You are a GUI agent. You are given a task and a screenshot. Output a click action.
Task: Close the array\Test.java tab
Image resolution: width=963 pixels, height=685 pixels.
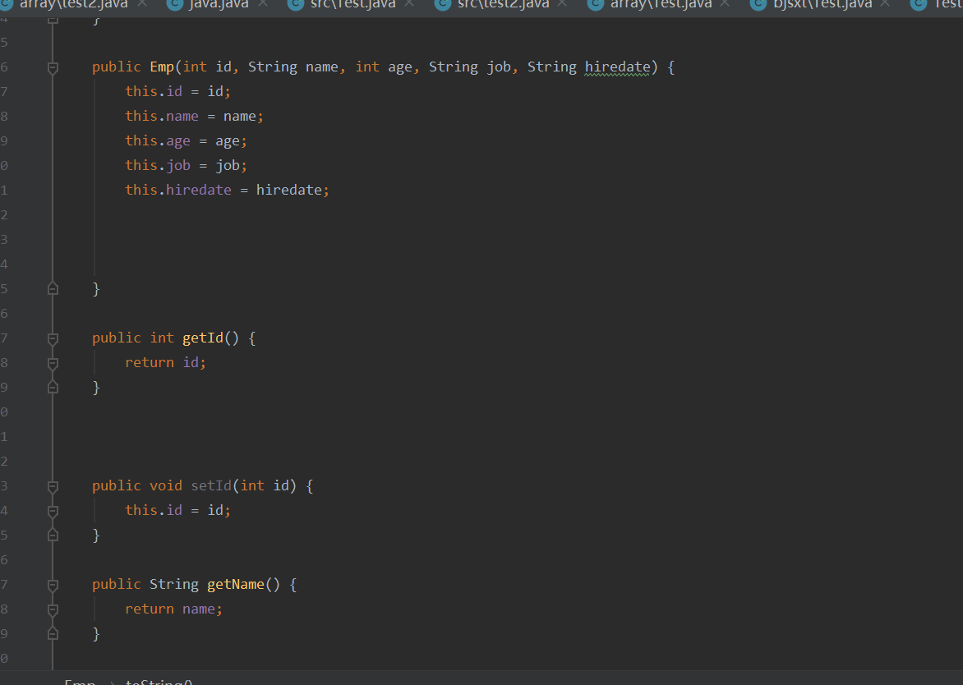725,3
